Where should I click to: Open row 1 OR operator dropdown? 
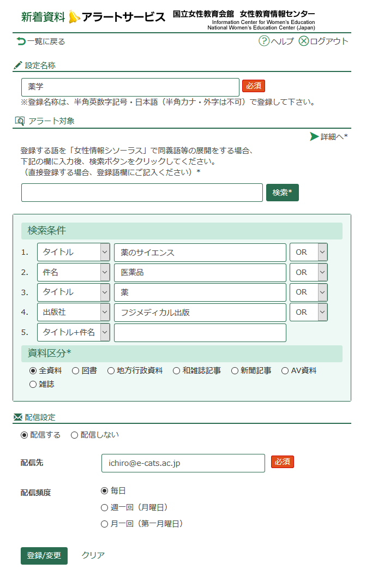click(x=308, y=252)
